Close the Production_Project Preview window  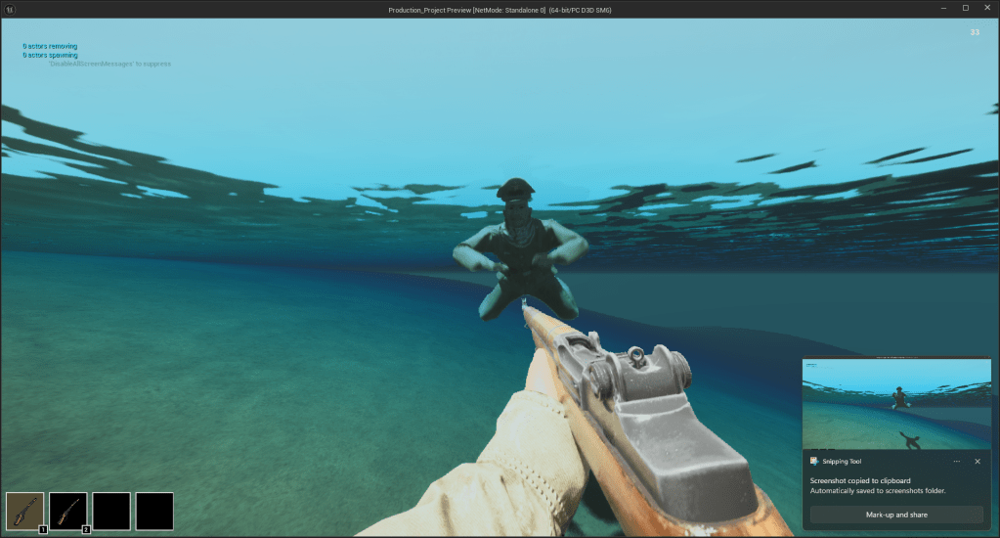coord(988,8)
